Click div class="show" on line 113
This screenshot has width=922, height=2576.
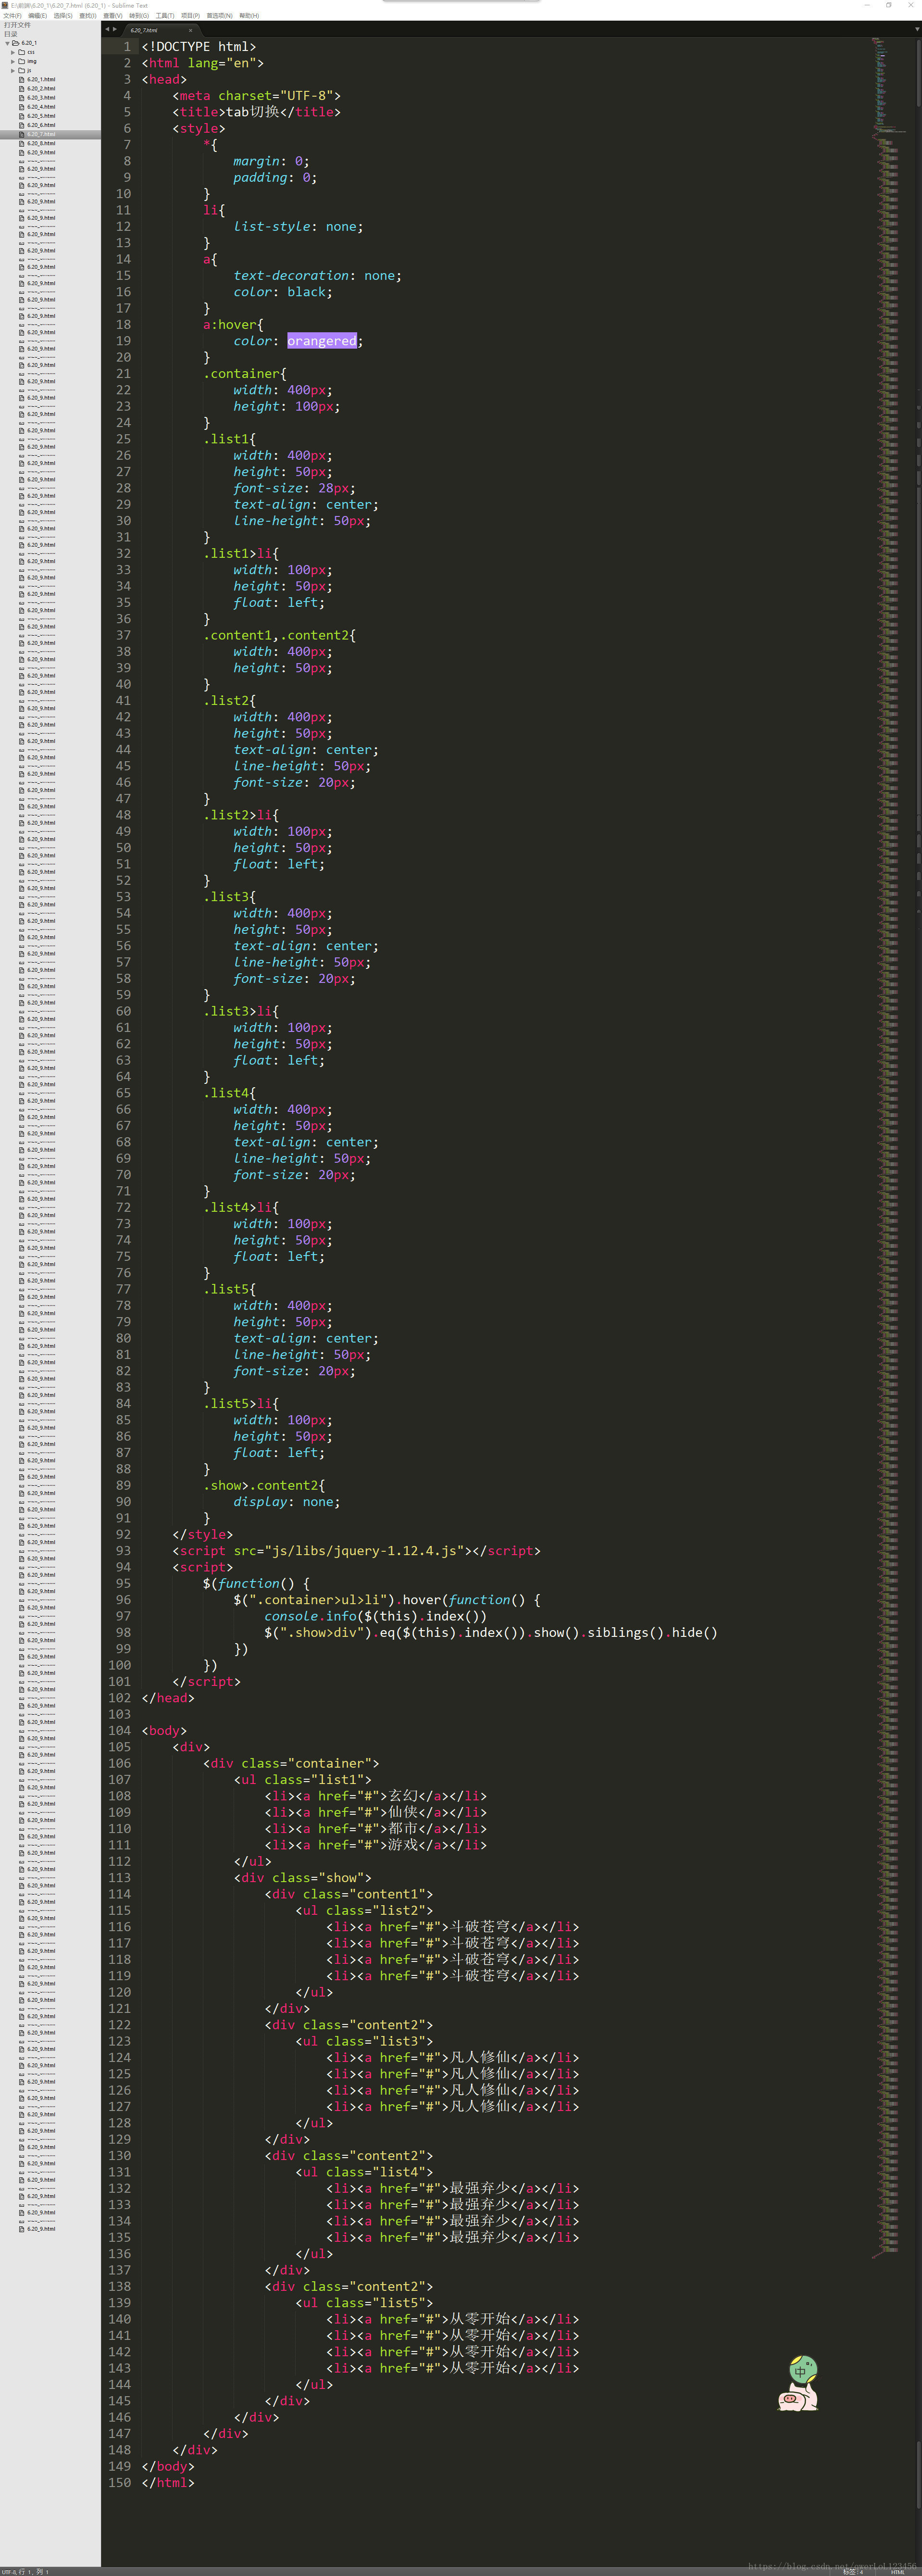click(303, 1878)
